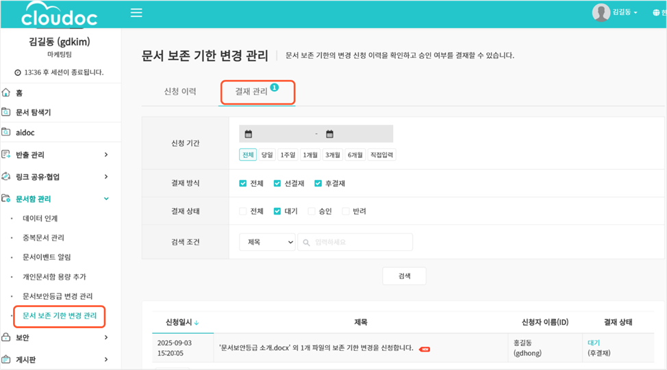
Task: Uncheck the 선결재 checkbox
Action: click(277, 183)
